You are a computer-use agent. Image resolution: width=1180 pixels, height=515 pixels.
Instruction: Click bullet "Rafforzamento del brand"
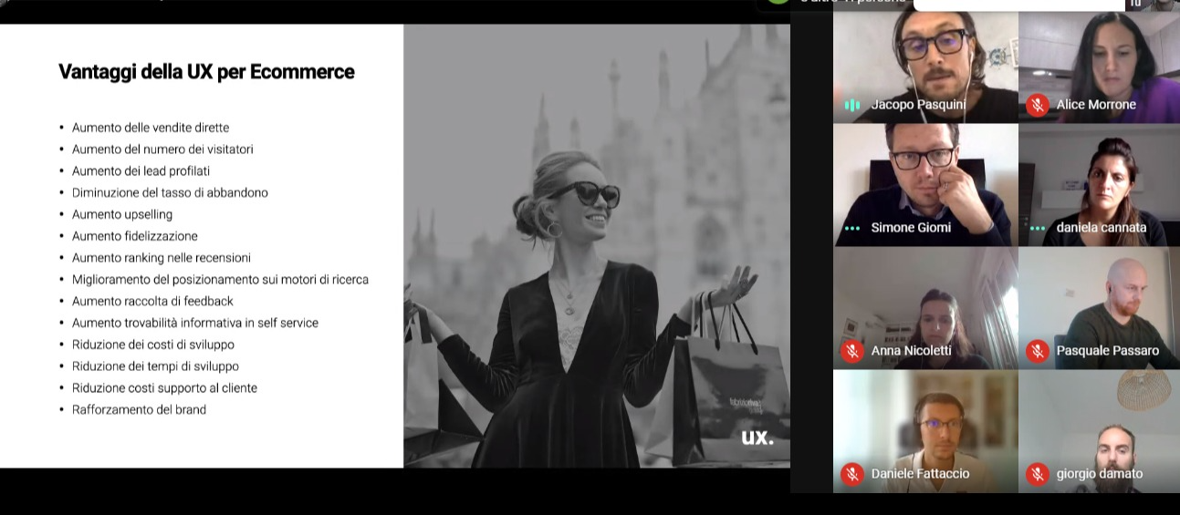[139, 410]
